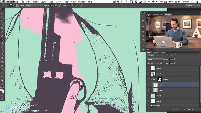
Task: Select the Zoom tool in toolbox
Action: coord(2,84)
